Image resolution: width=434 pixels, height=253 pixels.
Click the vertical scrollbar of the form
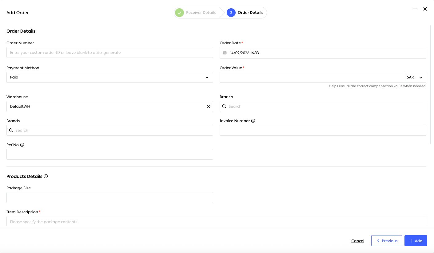point(431,85)
